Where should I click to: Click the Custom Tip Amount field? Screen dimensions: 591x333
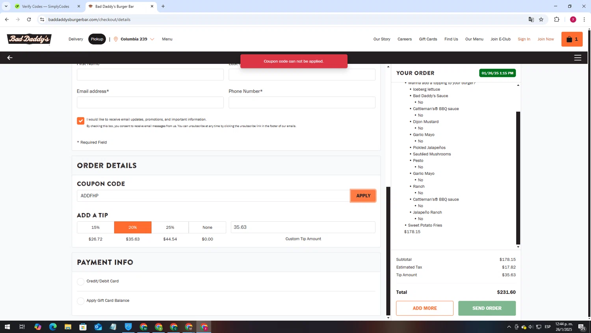tap(303, 227)
